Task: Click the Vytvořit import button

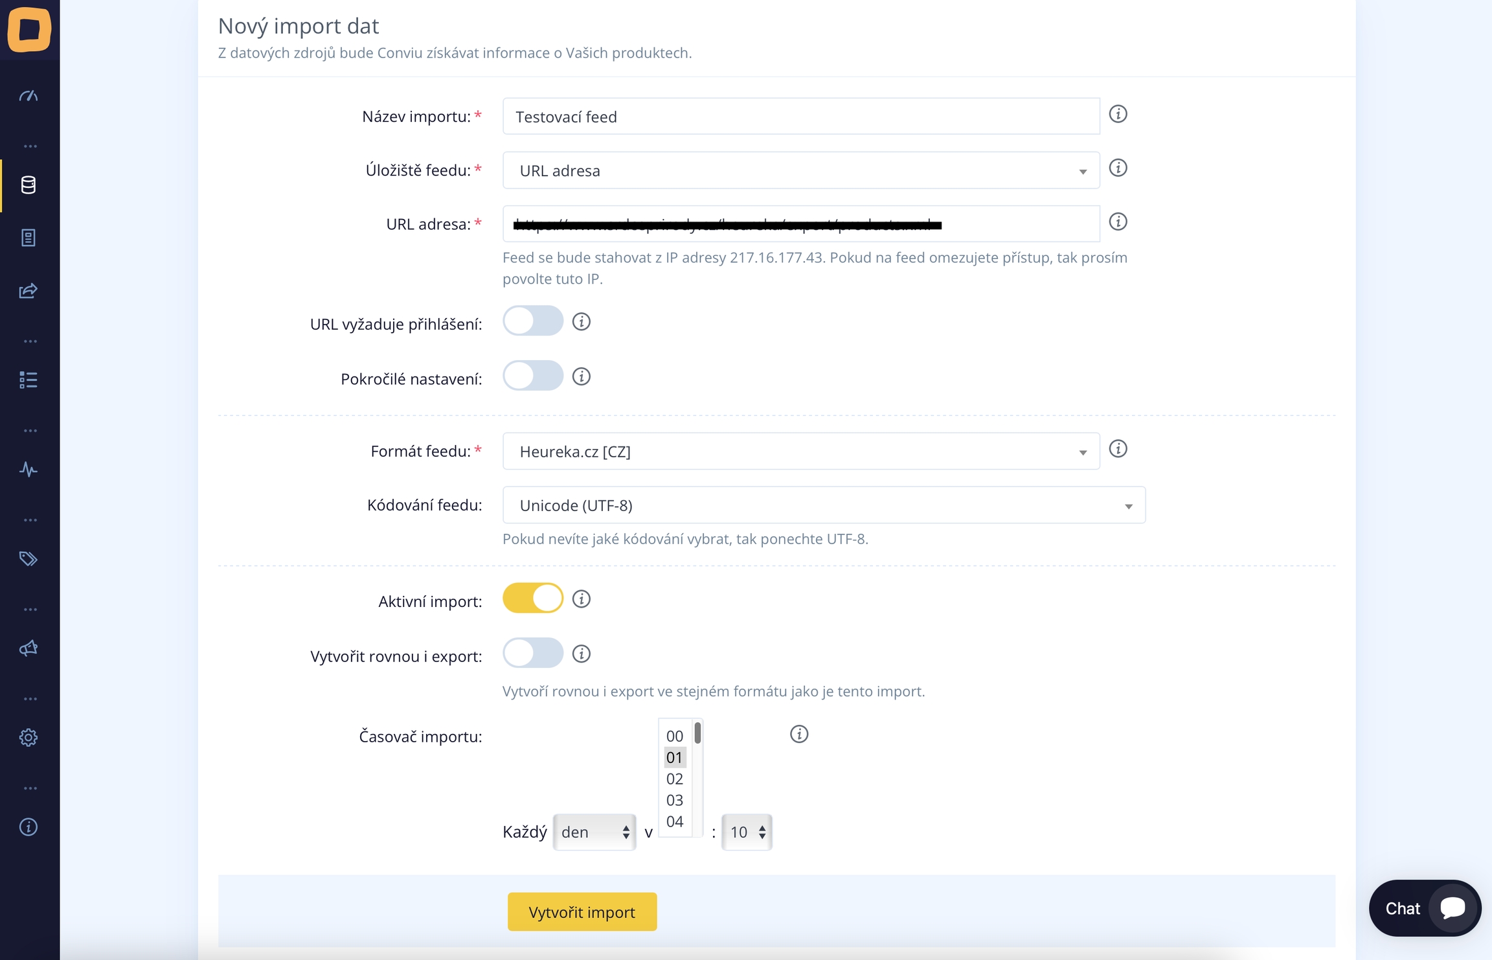Action: 582,912
